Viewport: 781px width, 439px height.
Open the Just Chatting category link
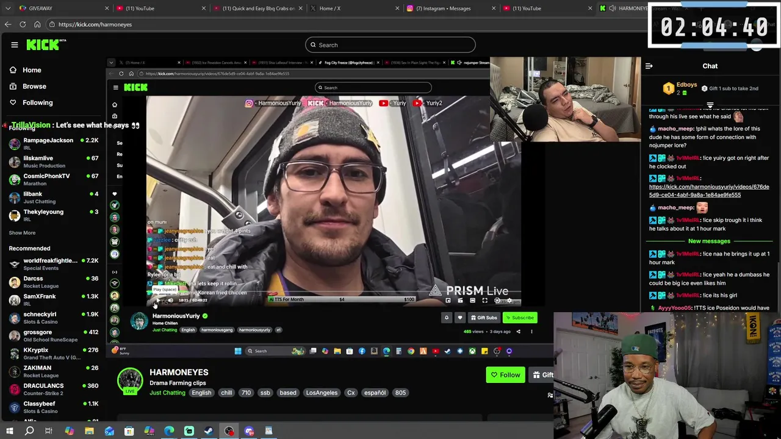click(167, 393)
